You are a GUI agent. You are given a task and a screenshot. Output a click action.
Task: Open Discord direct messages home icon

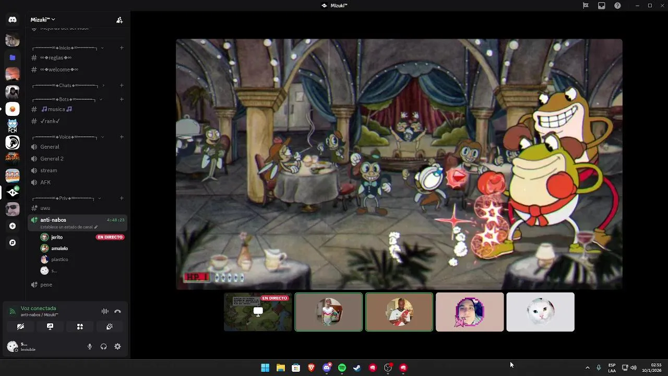(13, 20)
